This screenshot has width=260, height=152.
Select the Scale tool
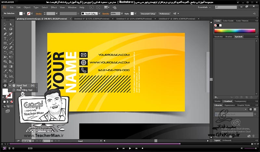pyautogui.click(x=11, y=52)
